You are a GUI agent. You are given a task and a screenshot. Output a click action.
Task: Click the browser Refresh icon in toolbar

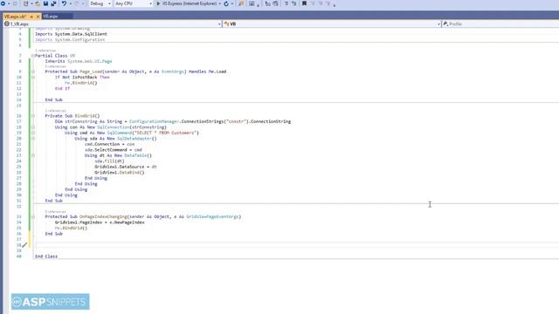coord(226,3)
